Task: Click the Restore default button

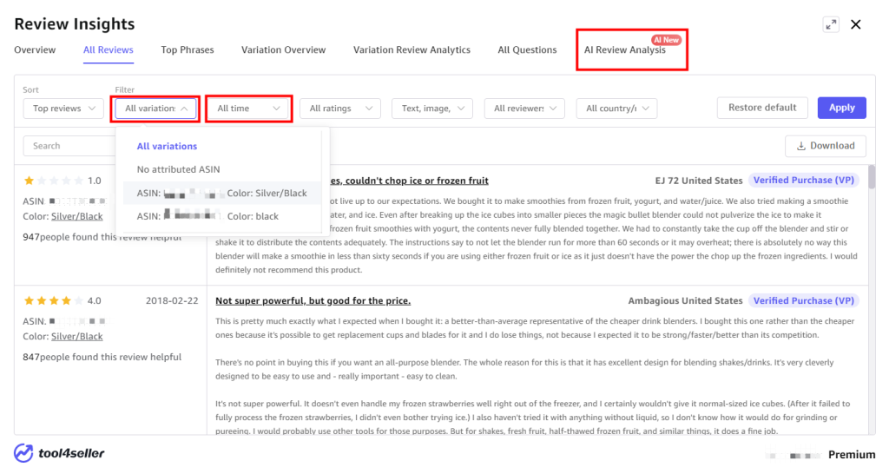Action: [762, 108]
